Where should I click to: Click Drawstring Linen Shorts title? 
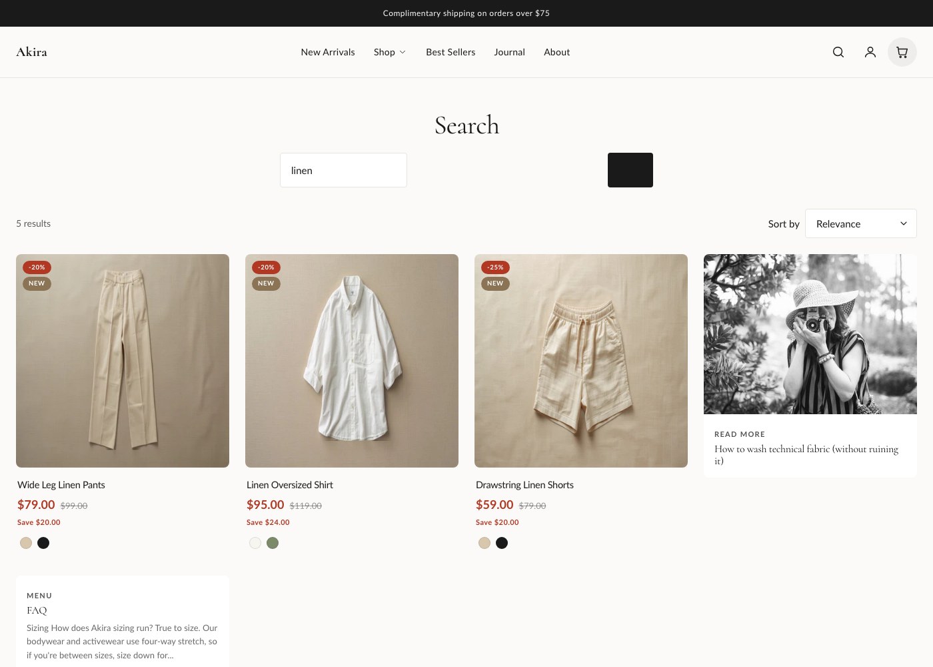tap(524, 485)
